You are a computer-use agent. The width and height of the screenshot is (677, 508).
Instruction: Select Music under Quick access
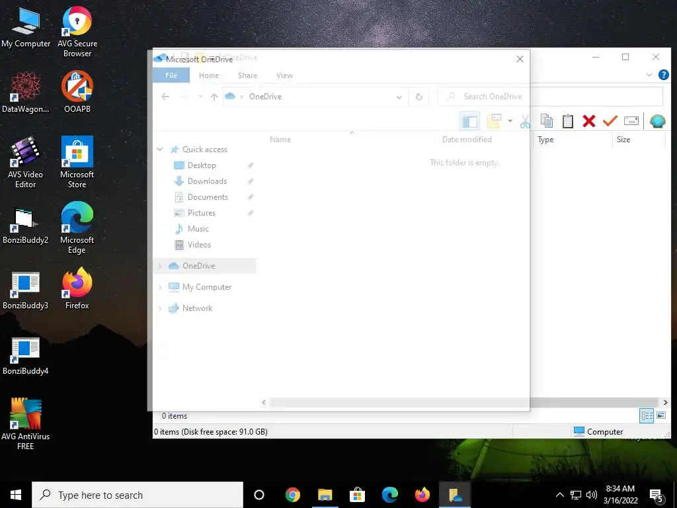tap(198, 229)
